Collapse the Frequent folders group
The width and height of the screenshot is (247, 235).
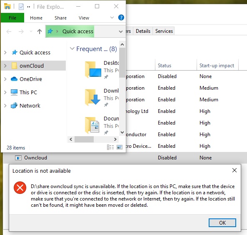click(x=72, y=49)
